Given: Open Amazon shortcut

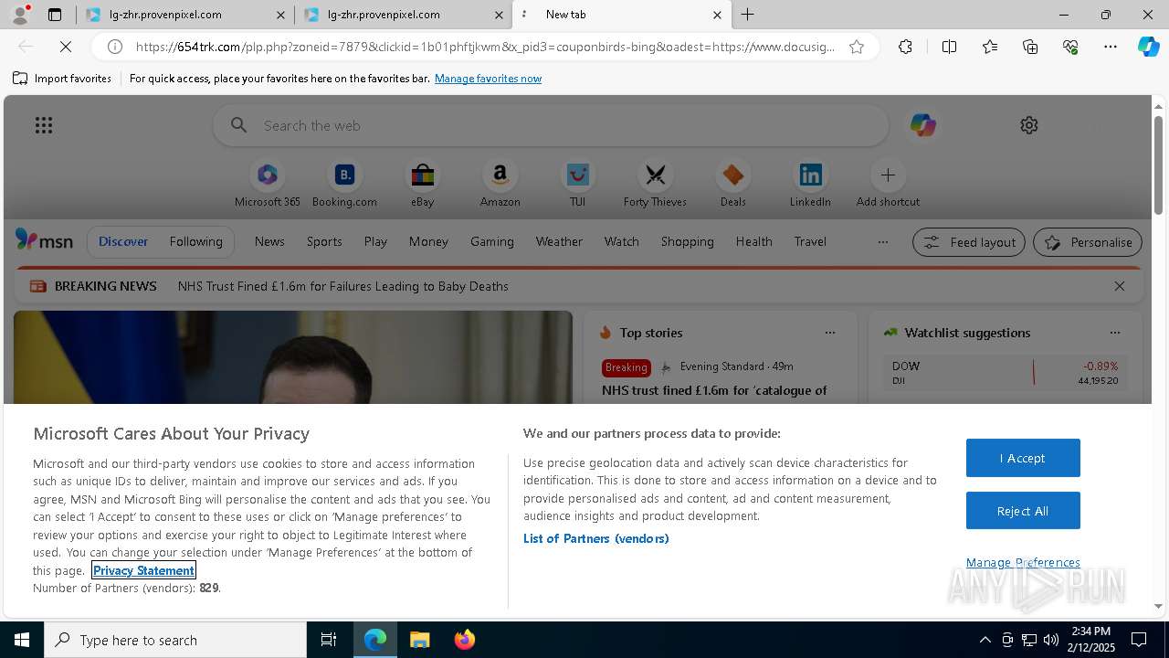Looking at the screenshot, I should click(x=500, y=184).
